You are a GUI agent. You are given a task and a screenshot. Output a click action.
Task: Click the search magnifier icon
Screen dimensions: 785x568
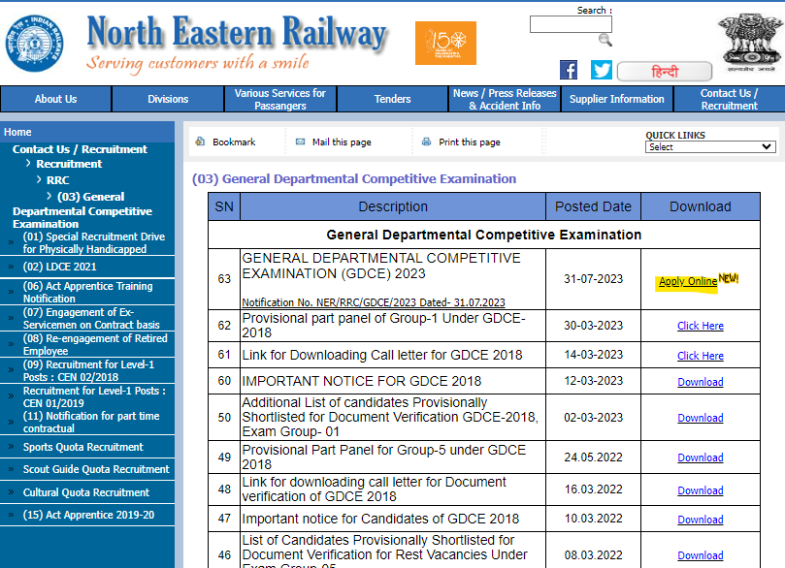pos(605,41)
